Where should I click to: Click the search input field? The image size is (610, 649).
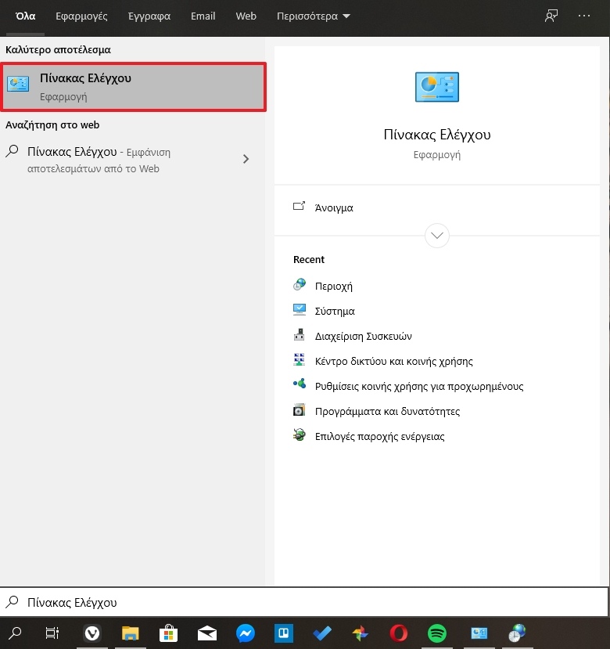(305, 602)
